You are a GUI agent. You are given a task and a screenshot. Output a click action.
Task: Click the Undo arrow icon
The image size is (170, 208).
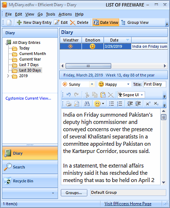69,95
